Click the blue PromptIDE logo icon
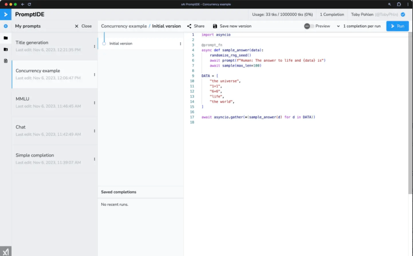Image resolution: width=413 pixels, height=256 pixels. (x=6, y=15)
